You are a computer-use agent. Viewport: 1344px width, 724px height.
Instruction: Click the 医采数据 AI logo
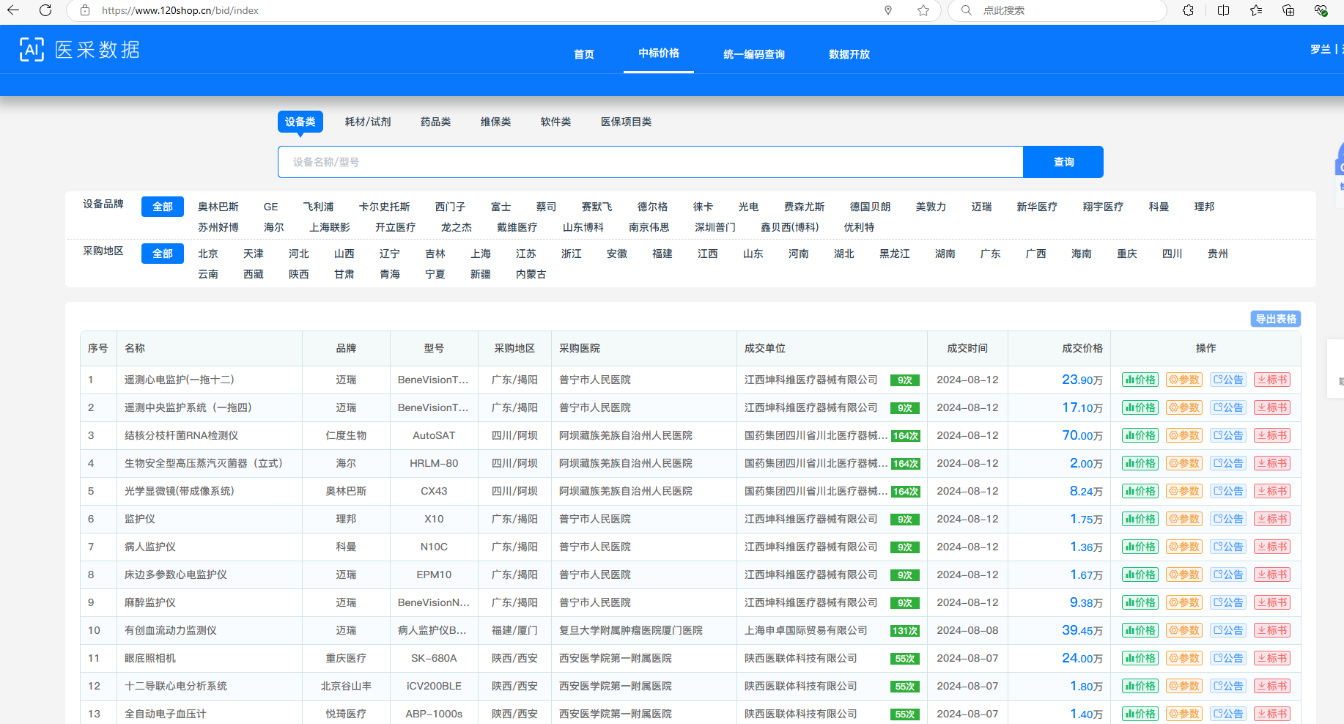click(x=79, y=49)
